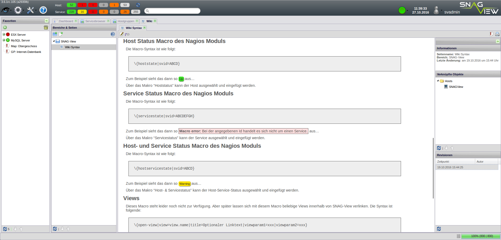This screenshot has height=240, width=501.
Task: Open the favorites archive box icon
Action: [x=46, y=27]
